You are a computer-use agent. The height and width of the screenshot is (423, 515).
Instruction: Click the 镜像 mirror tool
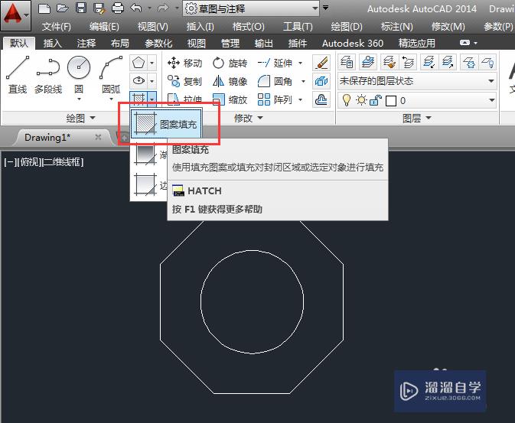click(x=230, y=81)
